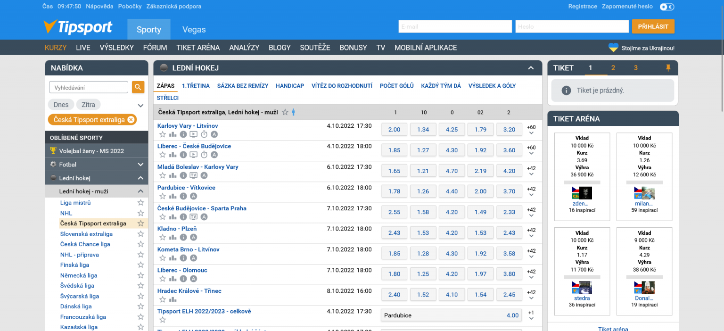The height and width of the screenshot is (331, 724).
Task: Remove the Česká Tipsport extraliga filter chip
Action: (131, 120)
